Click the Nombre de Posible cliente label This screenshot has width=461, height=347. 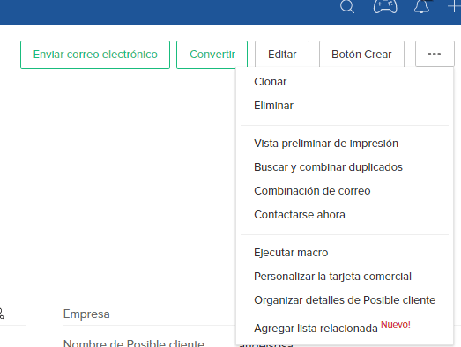coord(134,343)
